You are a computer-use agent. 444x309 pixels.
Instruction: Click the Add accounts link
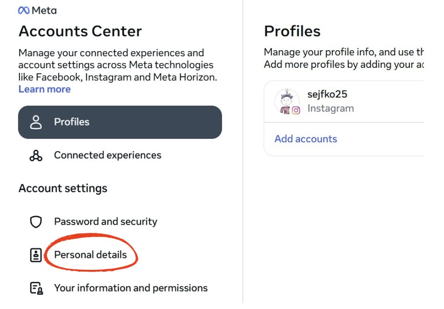[x=306, y=139]
